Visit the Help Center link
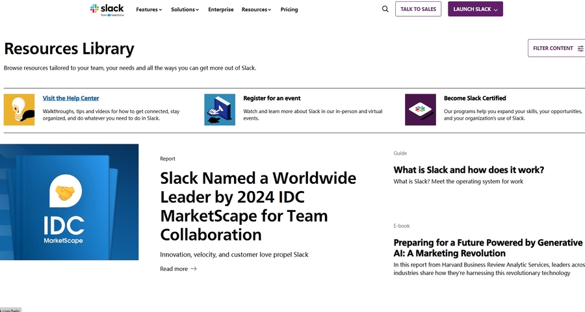Screen dimensions: 585x312 pyautogui.click(x=71, y=98)
